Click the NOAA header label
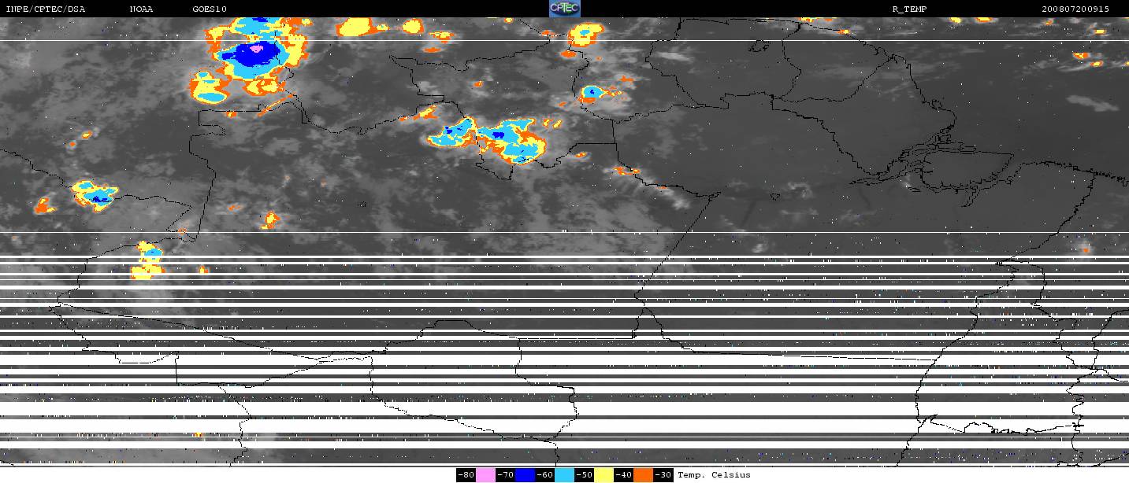1129x483 pixels. coord(142,9)
